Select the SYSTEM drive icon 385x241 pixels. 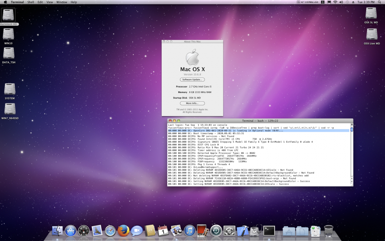pos(10,89)
